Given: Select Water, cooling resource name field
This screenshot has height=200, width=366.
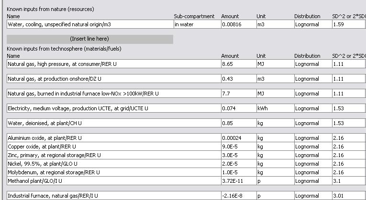Looking at the screenshot, I should pyautogui.click(x=89, y=24).
